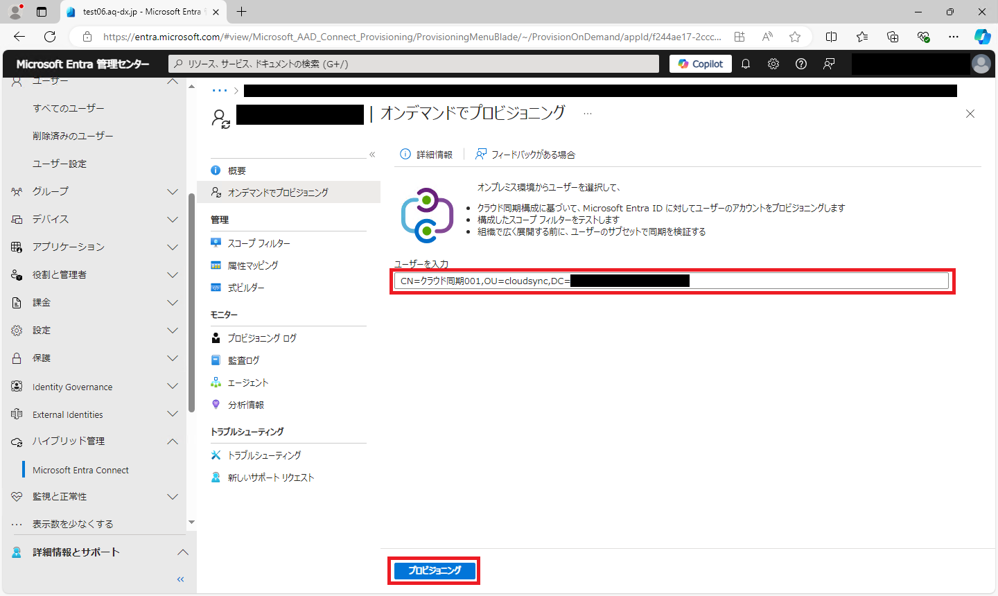Image resolution: width=998 pixels, height=596 pixels.
Task: Refresh the browser page
Action: [x=50, y=37]
